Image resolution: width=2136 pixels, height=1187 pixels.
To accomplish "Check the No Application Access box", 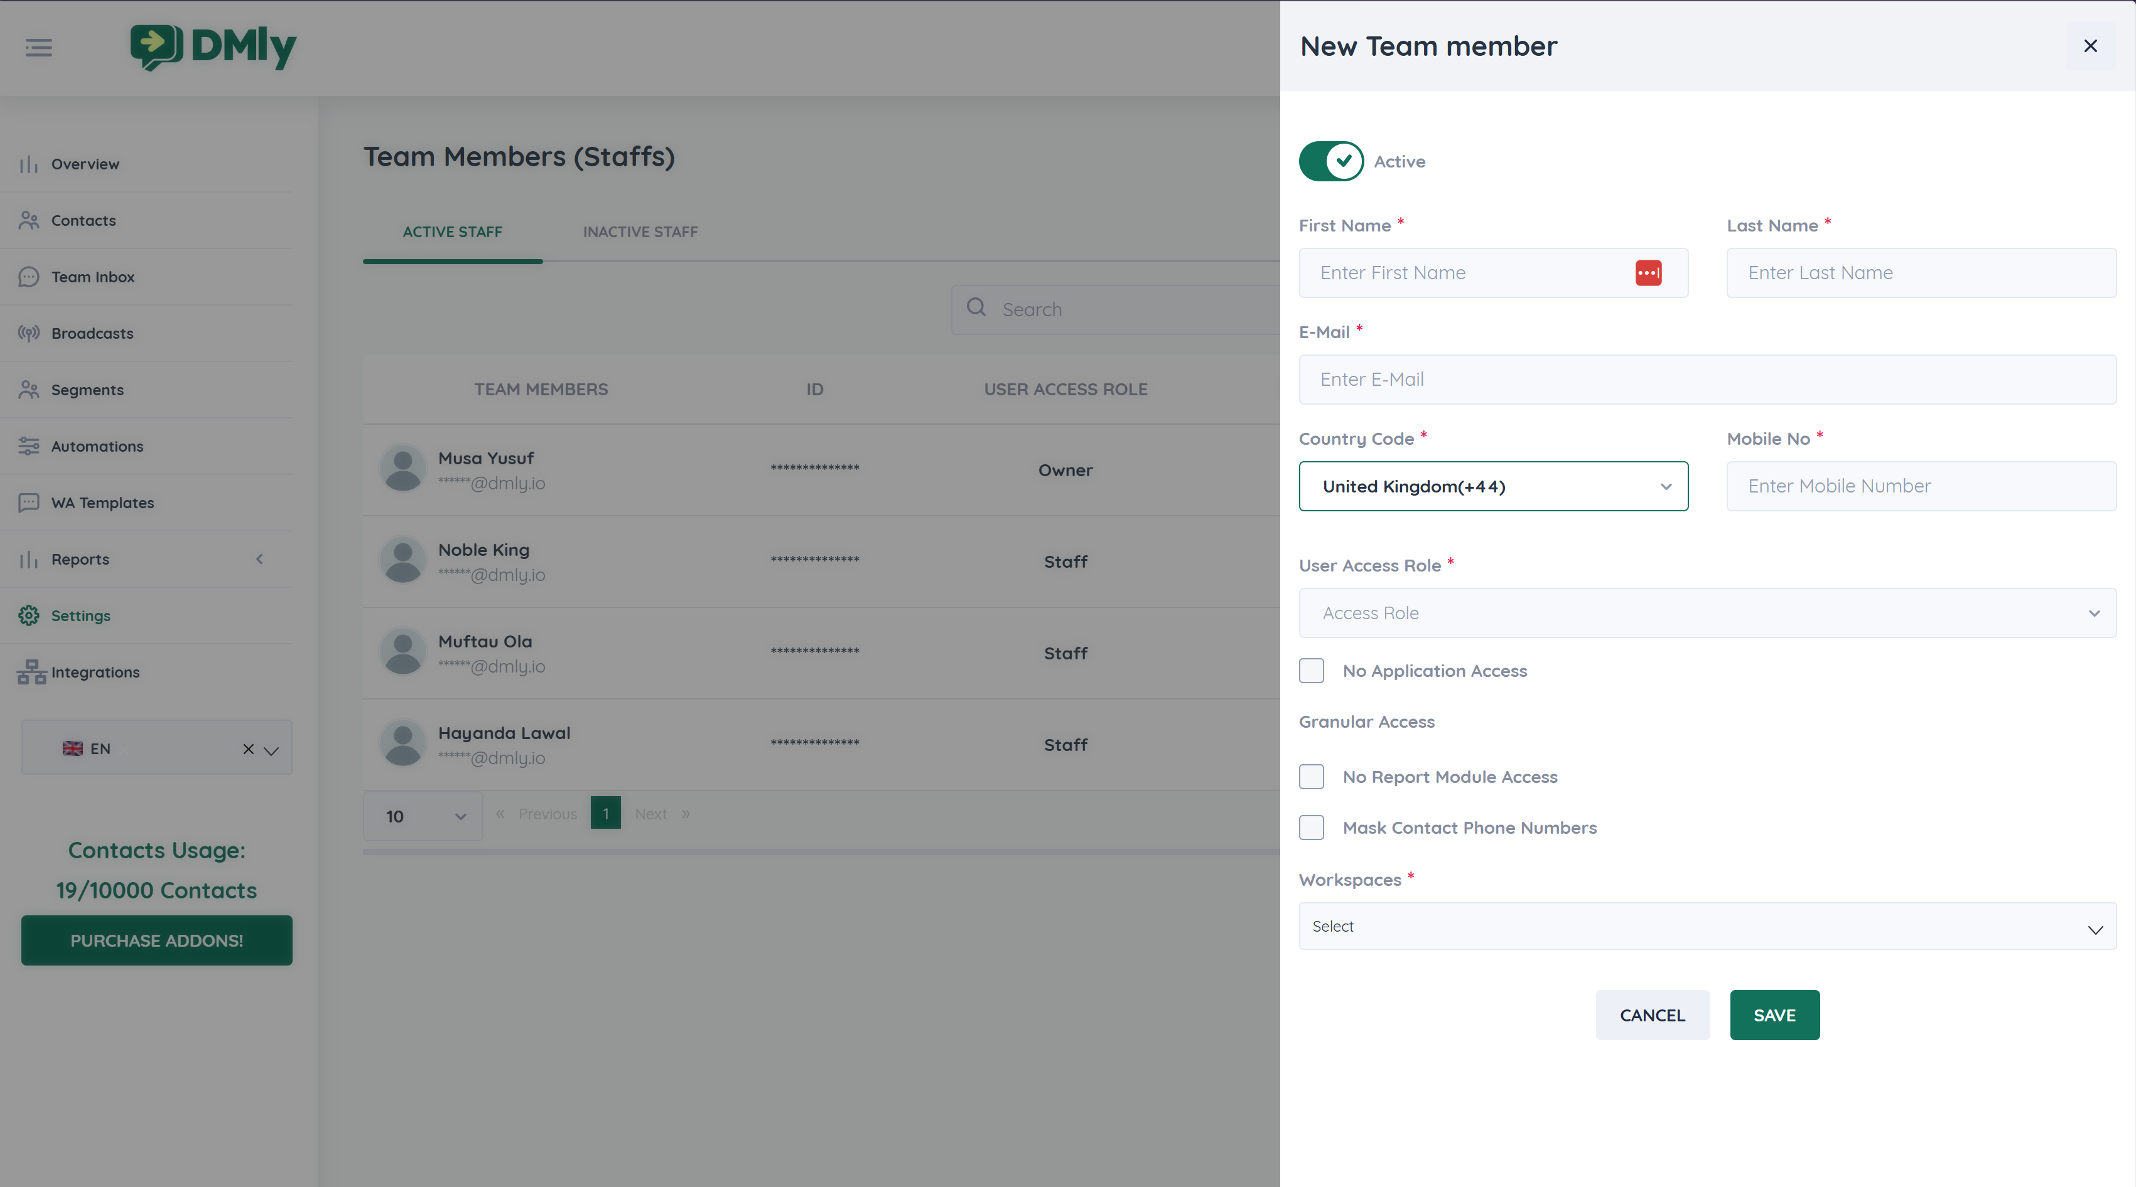I will tap(1311, 670).
